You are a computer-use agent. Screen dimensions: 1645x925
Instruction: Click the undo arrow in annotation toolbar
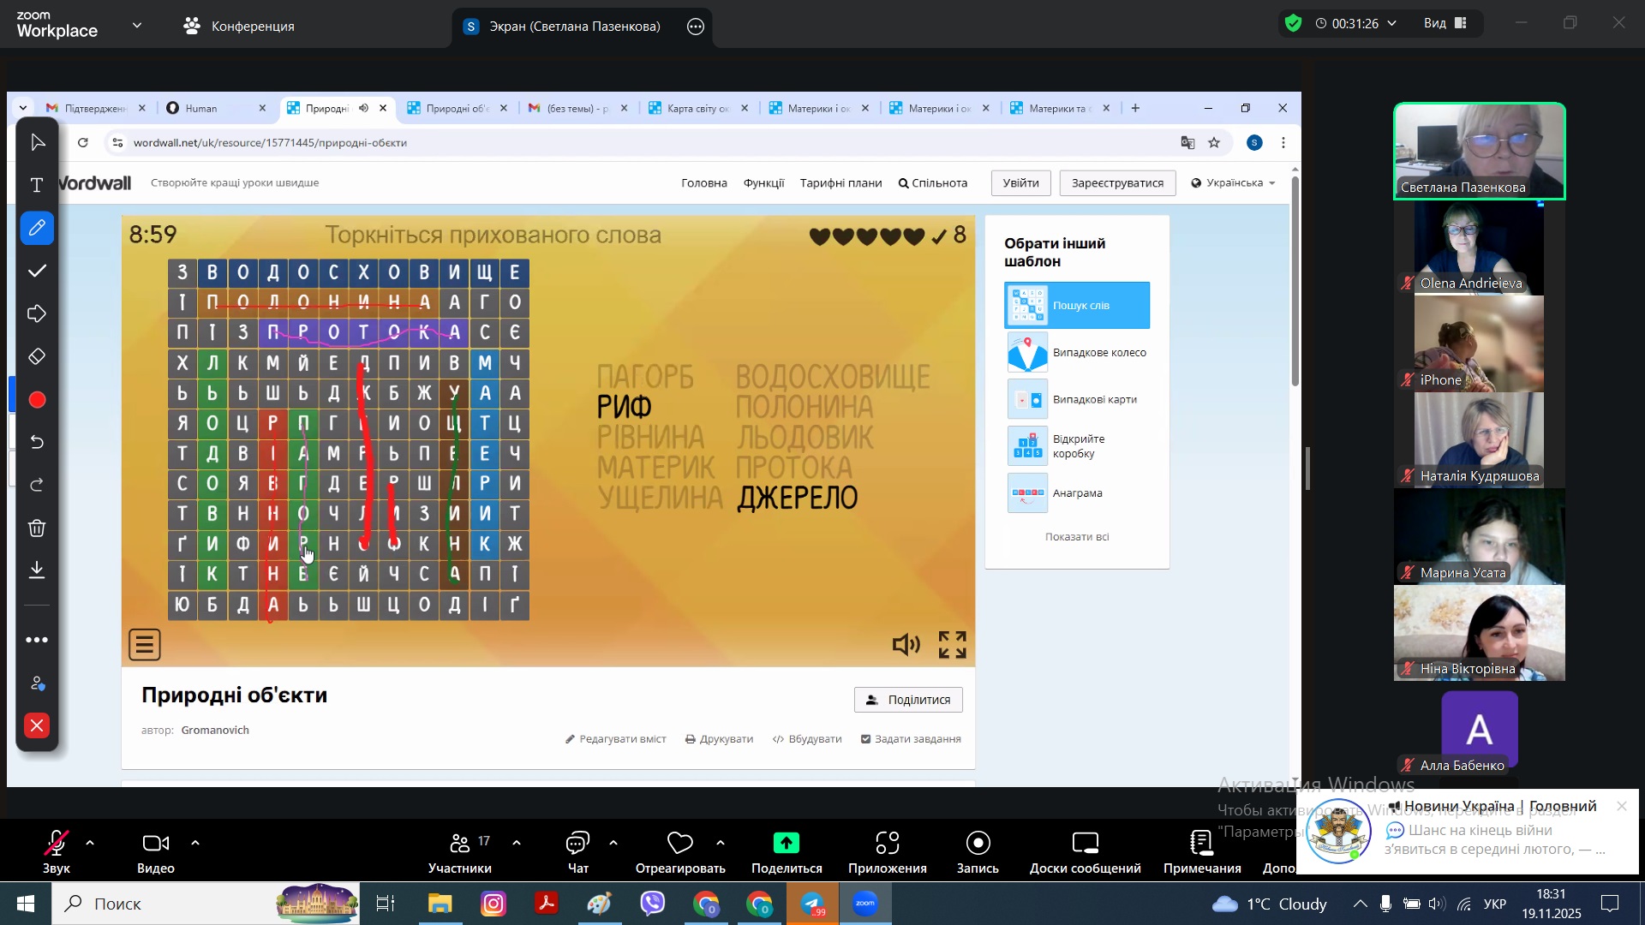37,442
